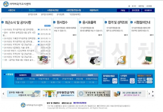Switch to the 5급(행정직) schedule tab

point(23,75)
